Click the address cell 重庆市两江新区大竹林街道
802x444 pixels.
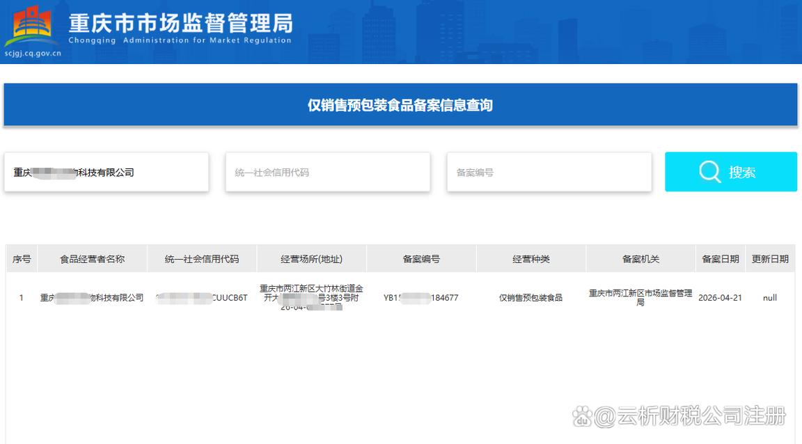tap(311, 298)
